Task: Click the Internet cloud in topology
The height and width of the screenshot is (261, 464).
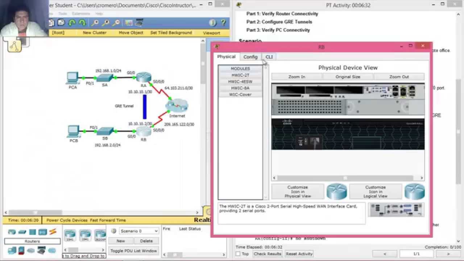Action: [x=177, y=106]
